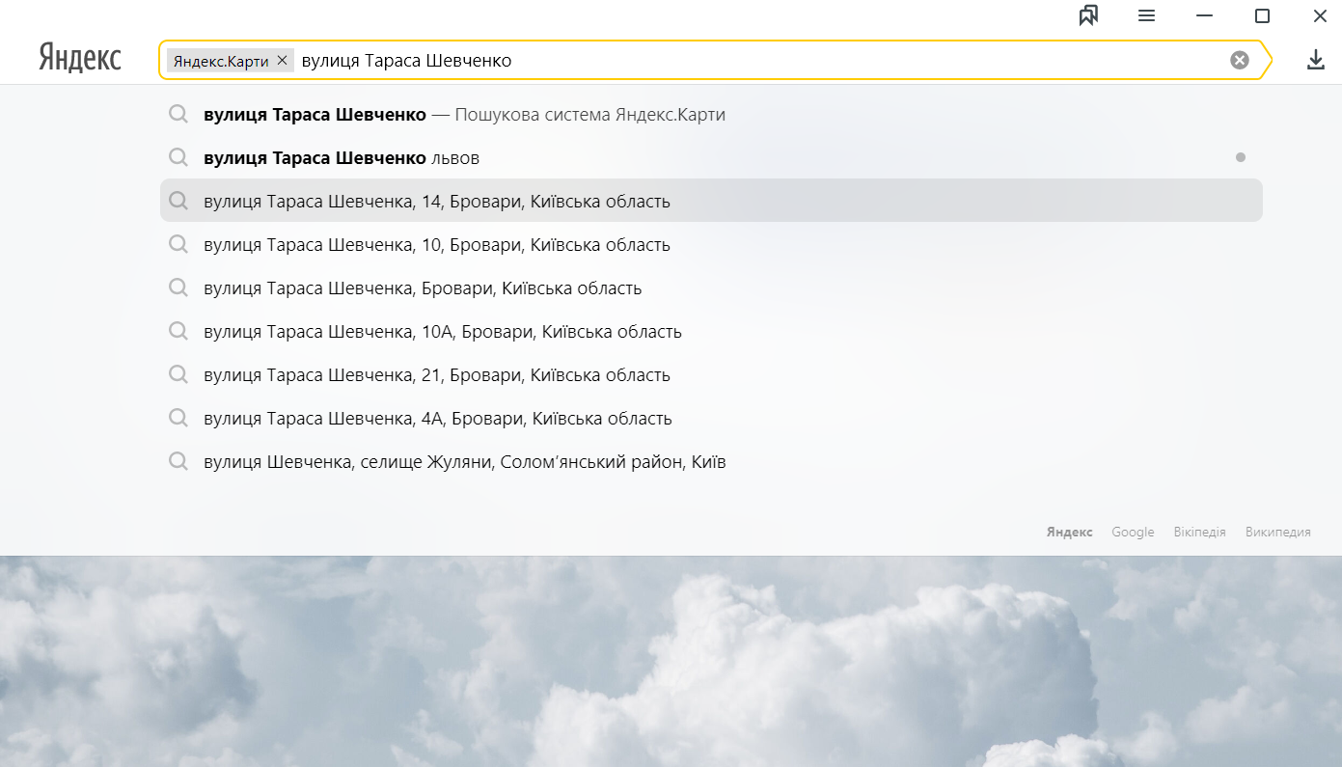
Task: Open the Яндекс logo home link
Action: pos(80,59)
